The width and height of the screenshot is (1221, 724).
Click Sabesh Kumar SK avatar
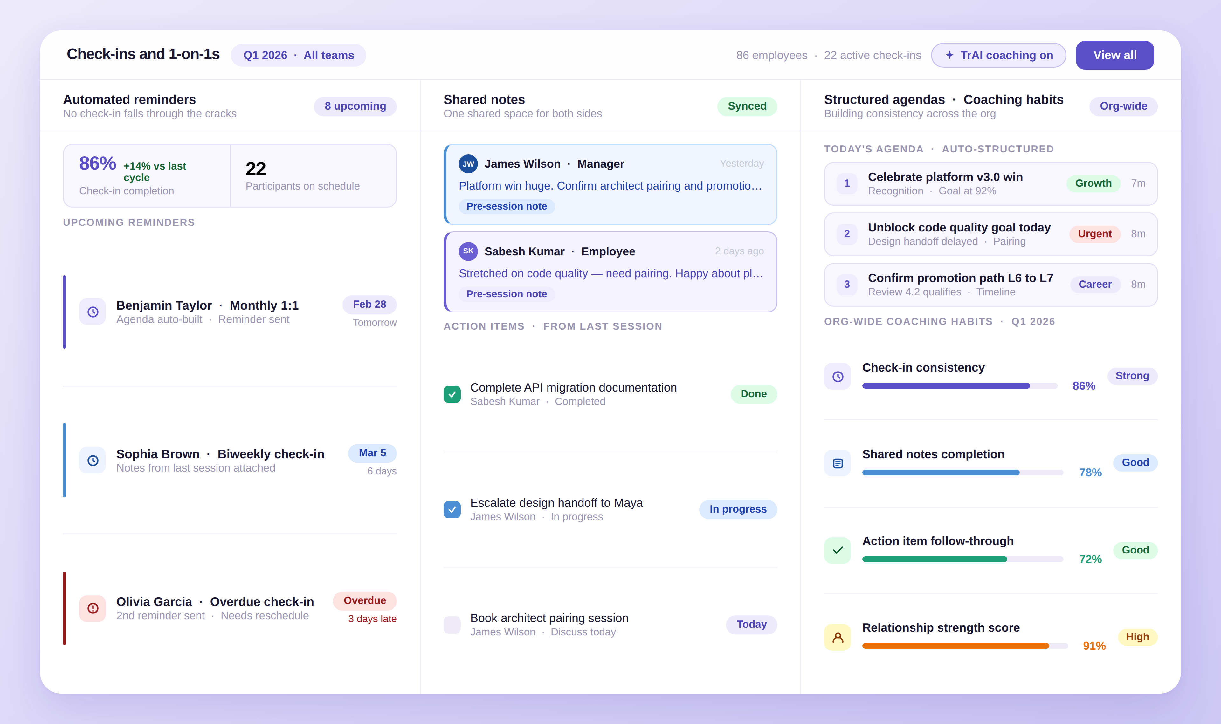(x=468, y=251)
